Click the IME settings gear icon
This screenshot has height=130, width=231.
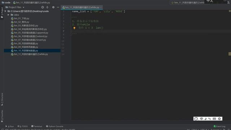point(219,119)
